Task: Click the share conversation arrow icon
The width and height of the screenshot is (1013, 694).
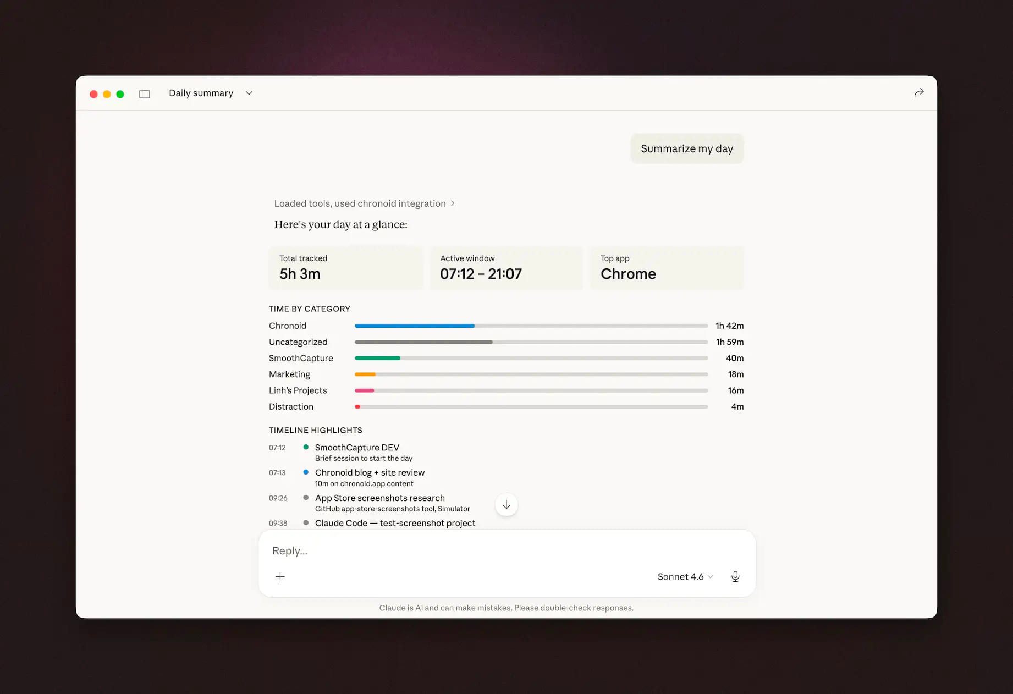Action: [919, 92]
